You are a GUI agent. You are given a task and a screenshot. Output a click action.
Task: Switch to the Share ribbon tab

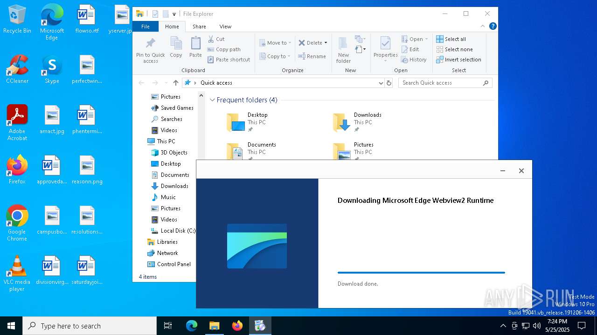pyautogui.click(x=199, y=27)
